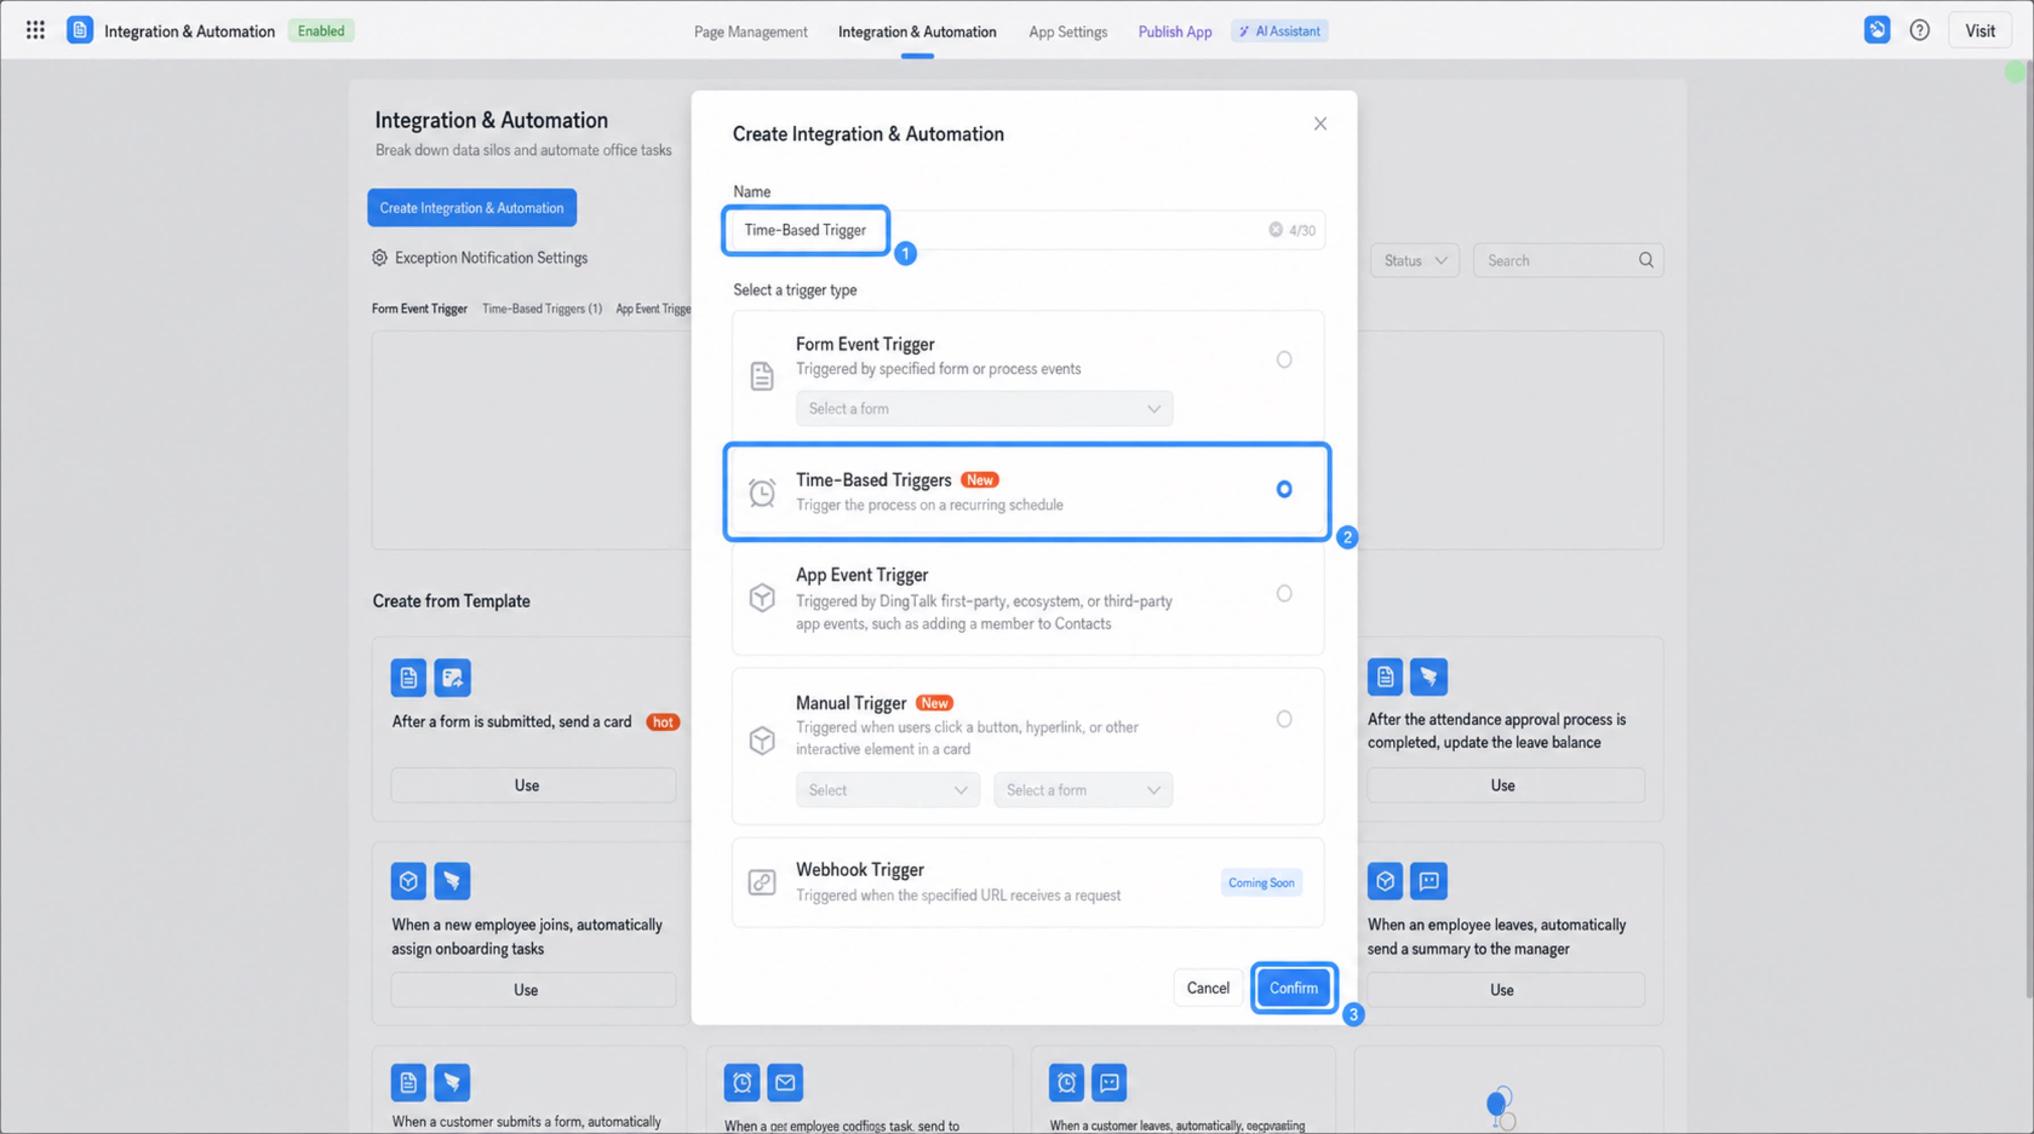Click the Time-Based Triggers alarm clock icon

(x=762, y=493)
